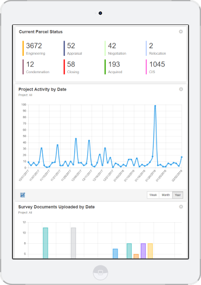Open Current Parcel Status settings gear
The image size is (201, 285).
(x=180, y=31)
